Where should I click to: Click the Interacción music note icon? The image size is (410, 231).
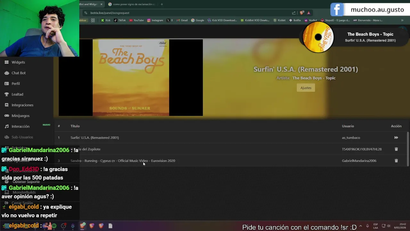(x=6, y=126)
